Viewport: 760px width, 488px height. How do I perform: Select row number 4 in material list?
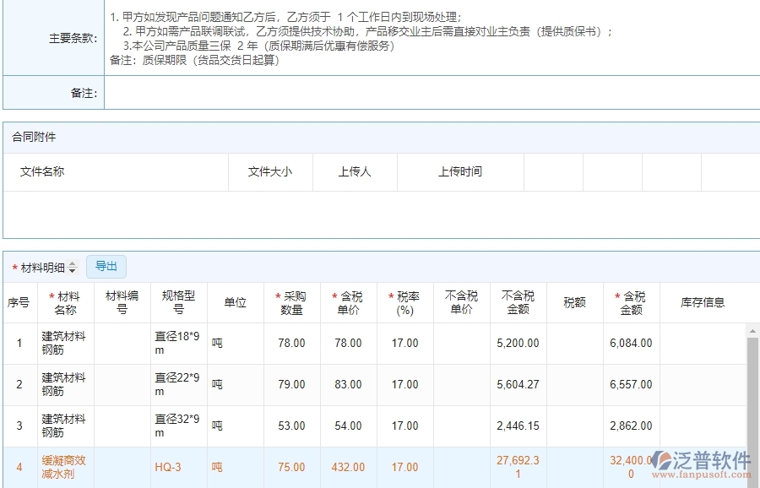pyautogui.click(x=19, y=467)
